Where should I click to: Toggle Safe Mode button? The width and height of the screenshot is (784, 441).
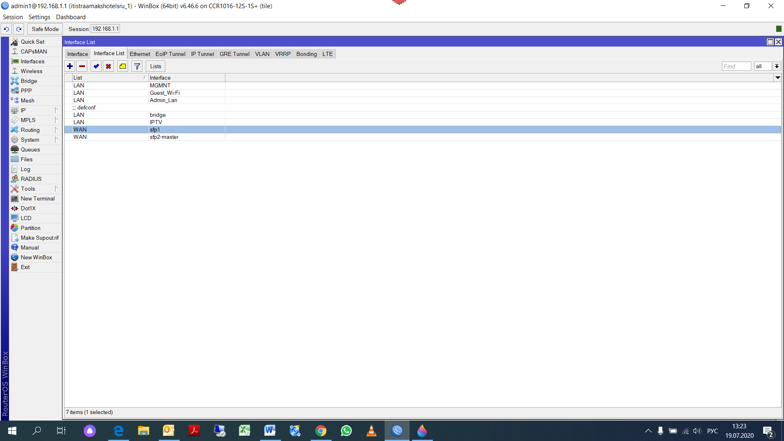pyautogui.click(x=45, y=29)
